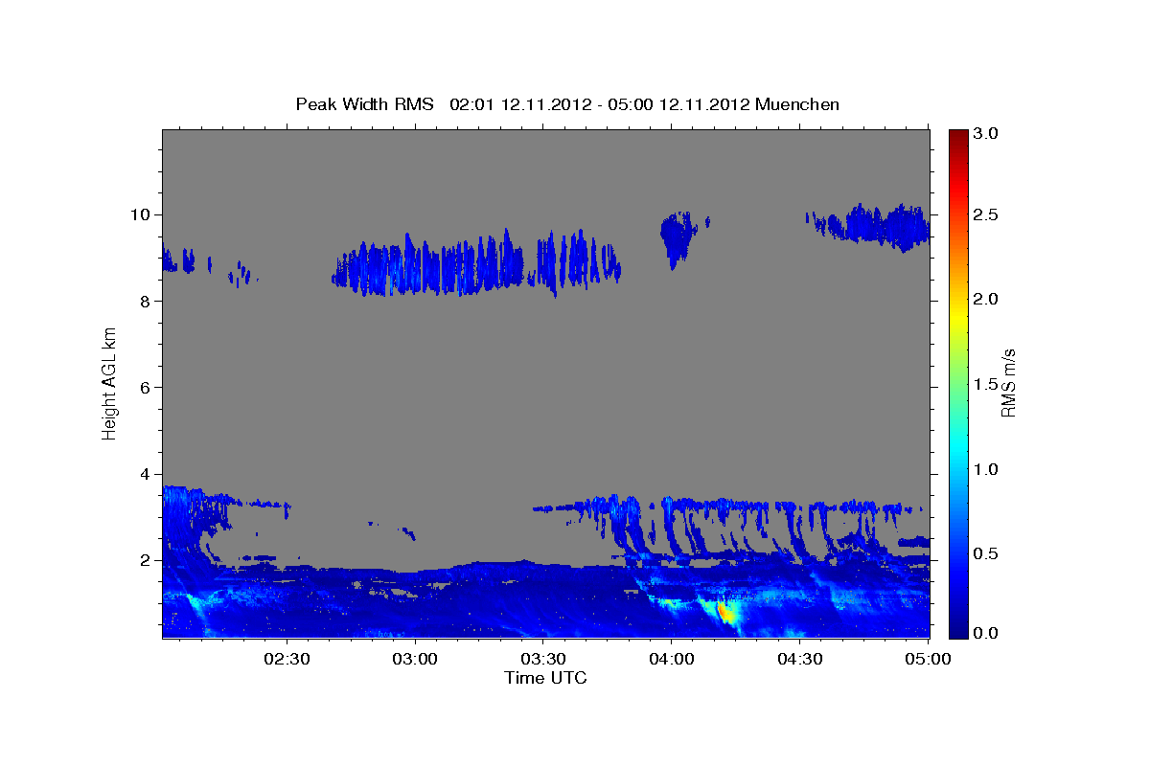1150x766 pixels.
Task: Click the colorbar value 0.5
Action: point(986,553)
